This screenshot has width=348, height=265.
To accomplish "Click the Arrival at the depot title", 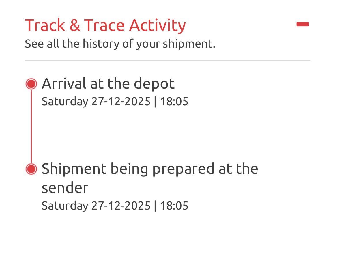I will [x=108, y=84].
